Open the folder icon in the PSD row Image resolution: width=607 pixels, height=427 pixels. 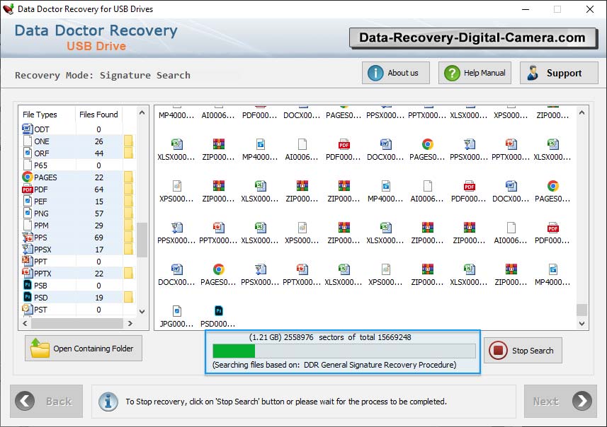128,297
